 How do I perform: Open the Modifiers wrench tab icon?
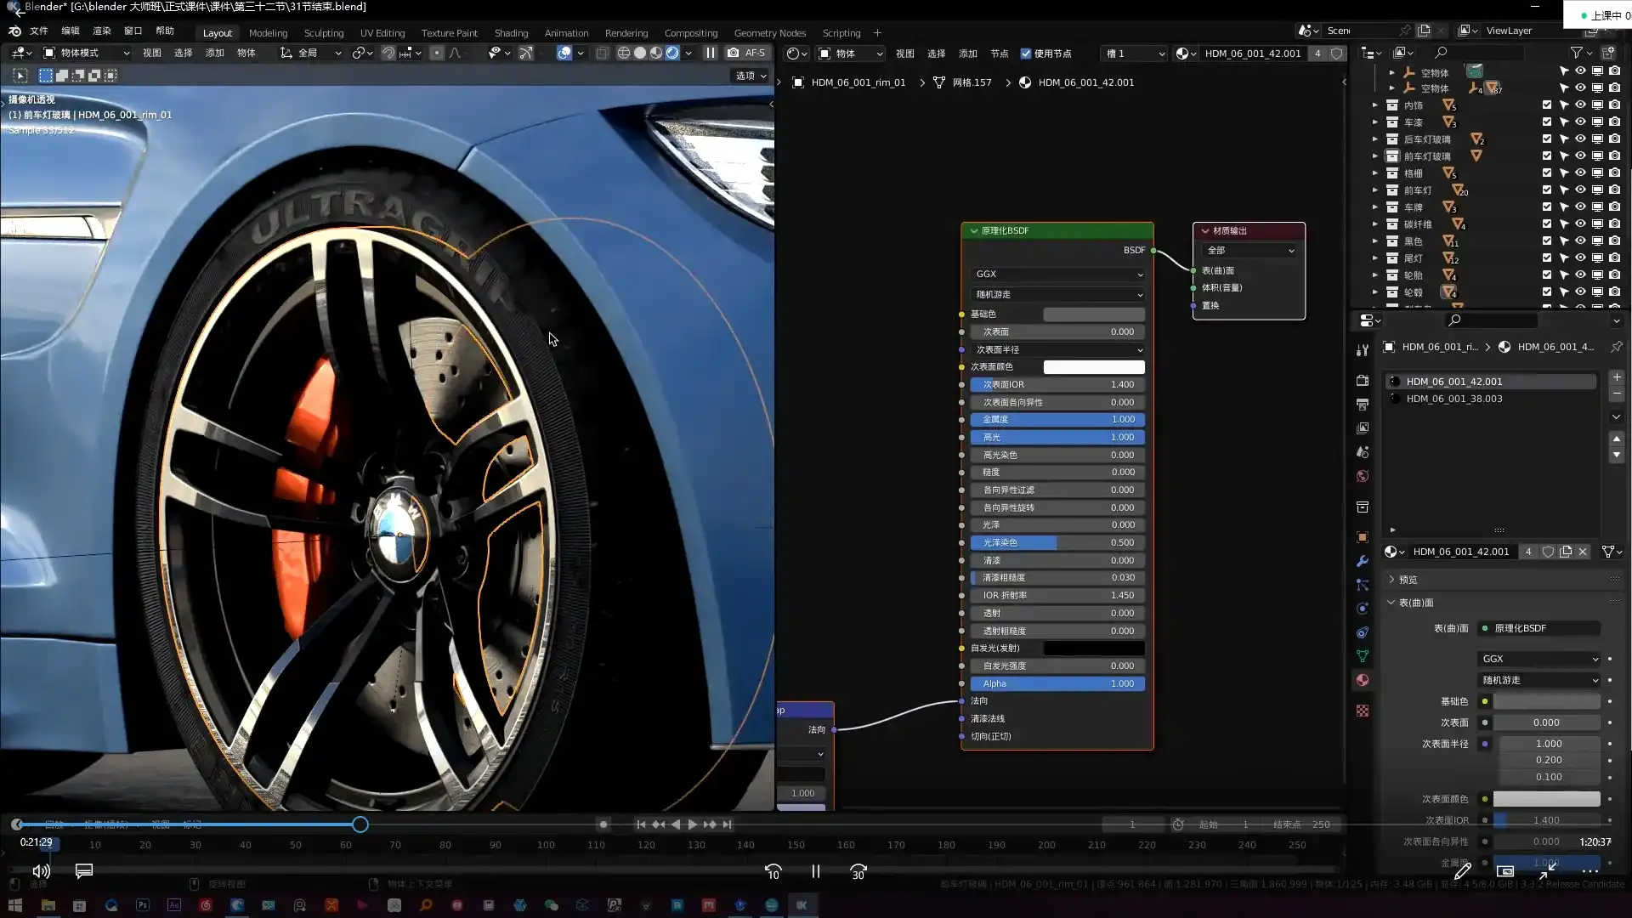pos(1363,561)
